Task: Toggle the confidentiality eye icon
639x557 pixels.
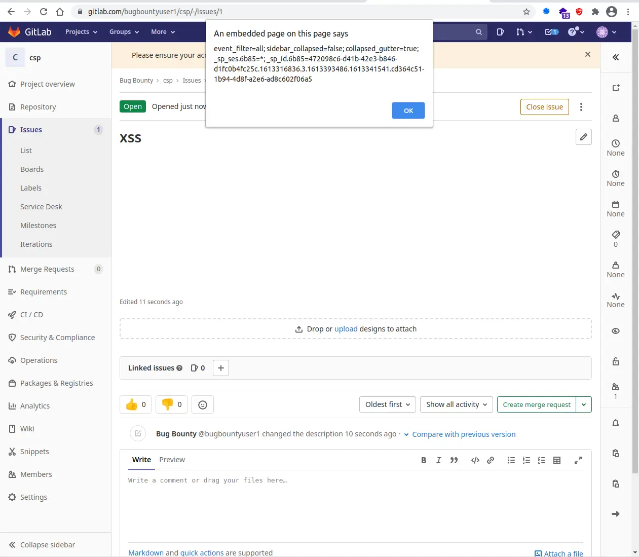Action: 616,331
